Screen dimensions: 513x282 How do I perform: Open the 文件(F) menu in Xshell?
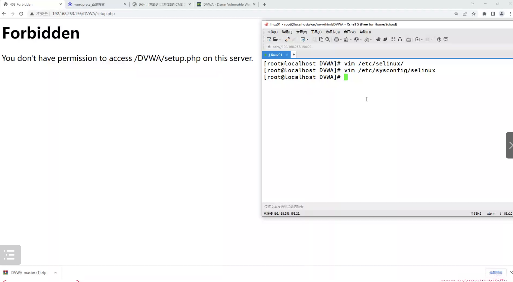coord(272,32)
